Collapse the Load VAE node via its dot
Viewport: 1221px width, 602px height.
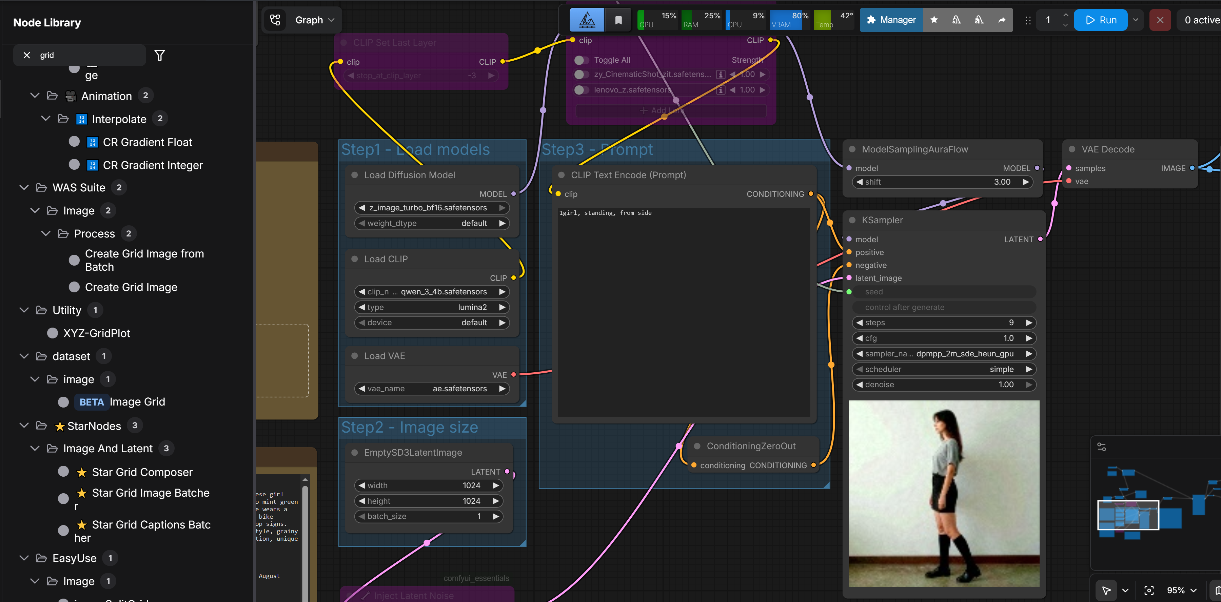pos(354,356)
